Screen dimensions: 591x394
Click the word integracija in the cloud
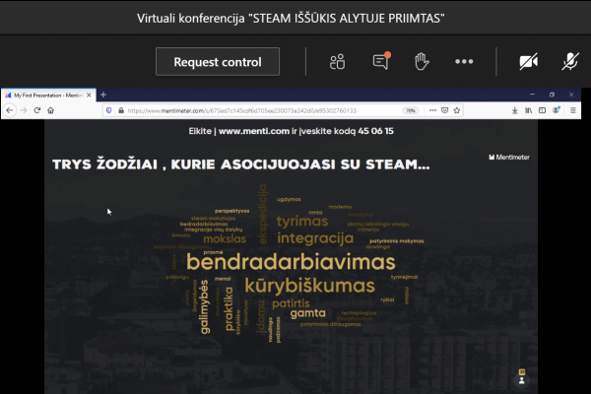pyautogui.click(x=315, y=238)
